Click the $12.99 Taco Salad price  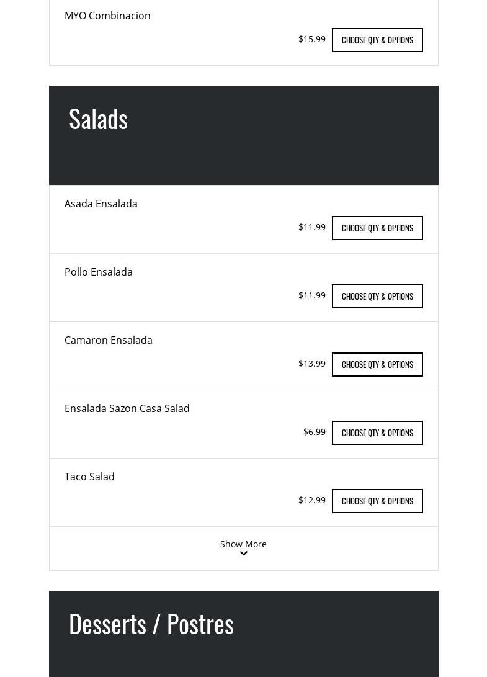point(312,500)
